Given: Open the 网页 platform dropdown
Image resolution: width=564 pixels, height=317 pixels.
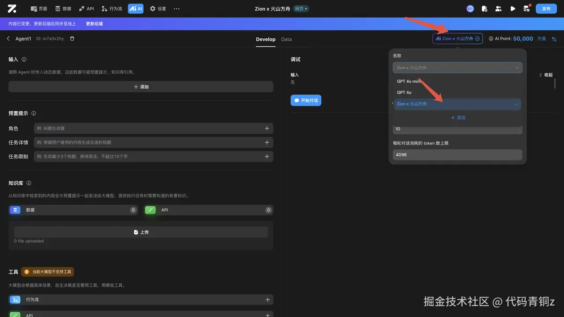Looking at the screenshot, I should 301,9.
